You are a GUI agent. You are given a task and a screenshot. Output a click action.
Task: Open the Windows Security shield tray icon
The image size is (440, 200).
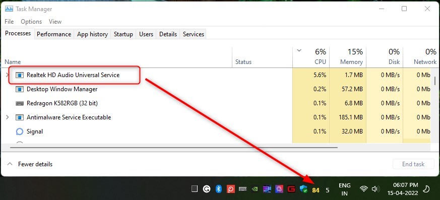coord(303,189)
